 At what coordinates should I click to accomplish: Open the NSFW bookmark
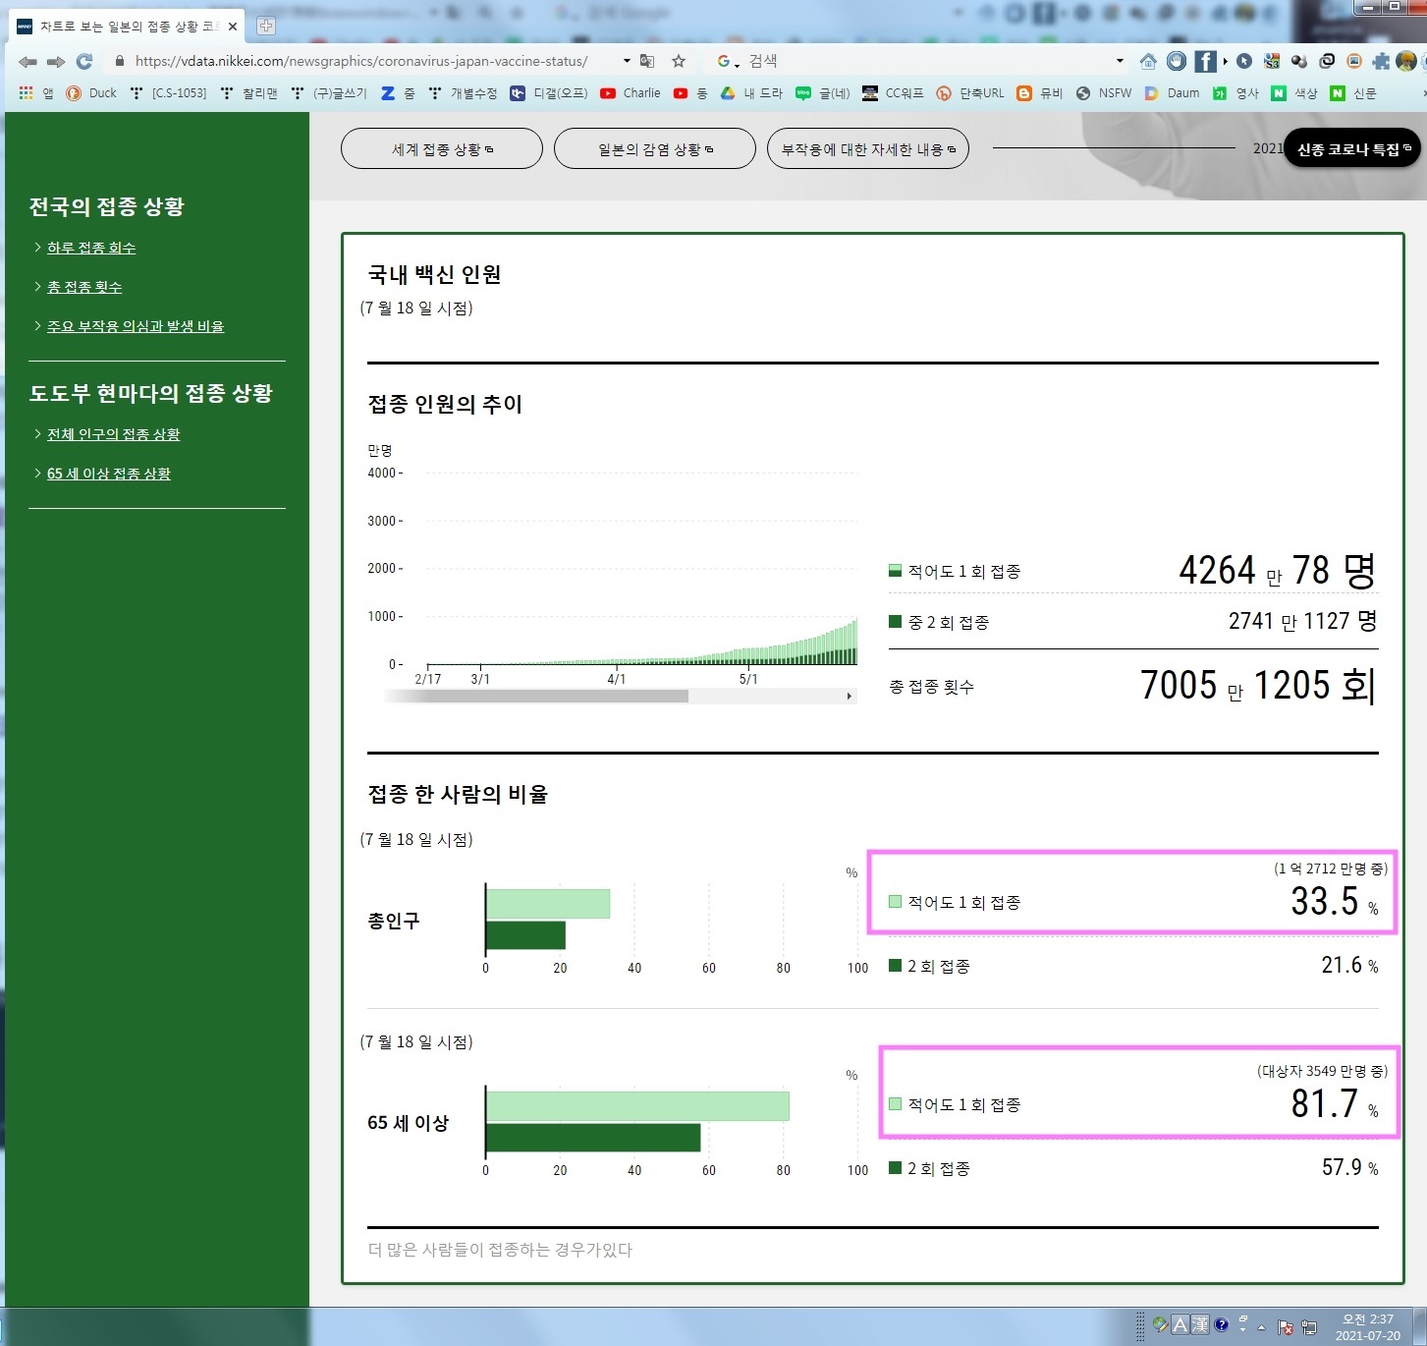(1104, 93)
